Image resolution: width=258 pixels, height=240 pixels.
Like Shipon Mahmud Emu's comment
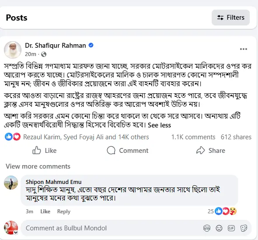45,212
